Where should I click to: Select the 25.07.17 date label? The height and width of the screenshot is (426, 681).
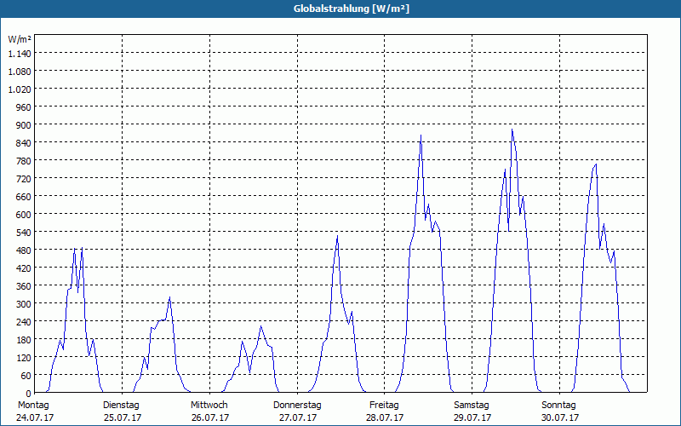point(123,417)
